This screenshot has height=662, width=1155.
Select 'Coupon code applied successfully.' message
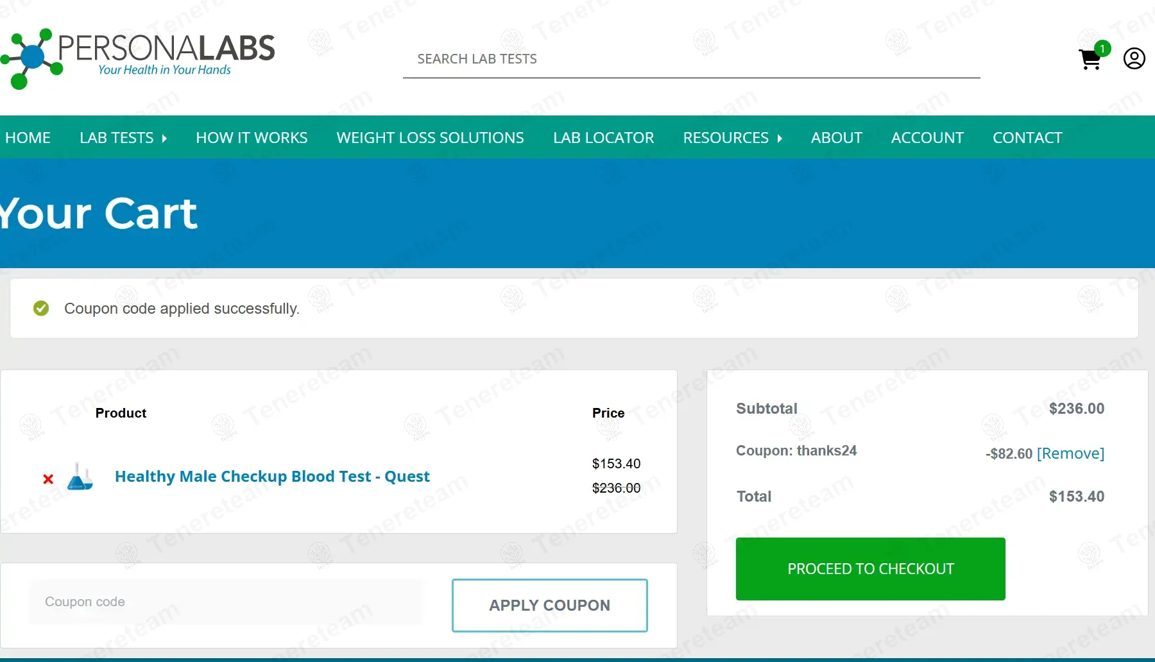[182, 309]
